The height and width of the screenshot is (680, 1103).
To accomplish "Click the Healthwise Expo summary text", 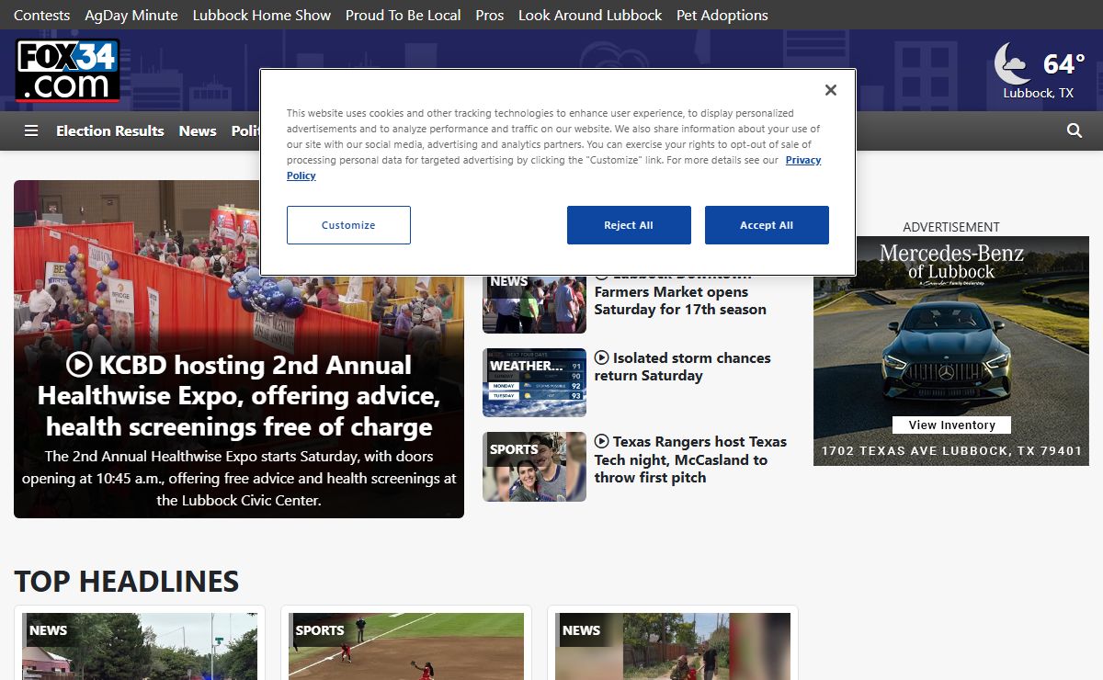I will [239, 478].
